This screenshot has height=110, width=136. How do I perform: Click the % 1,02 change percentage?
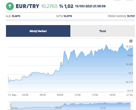pyautogui.click(x=66, y=6)
